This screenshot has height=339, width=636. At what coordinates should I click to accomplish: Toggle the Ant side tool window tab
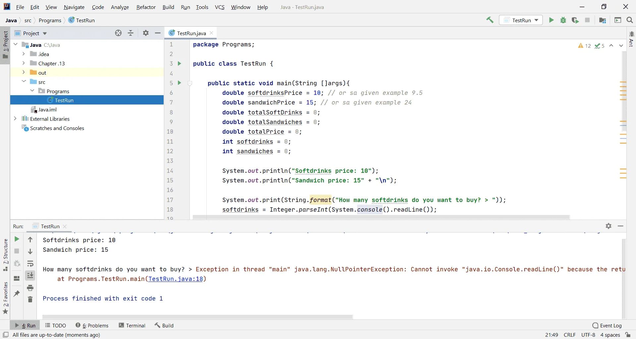631,39
